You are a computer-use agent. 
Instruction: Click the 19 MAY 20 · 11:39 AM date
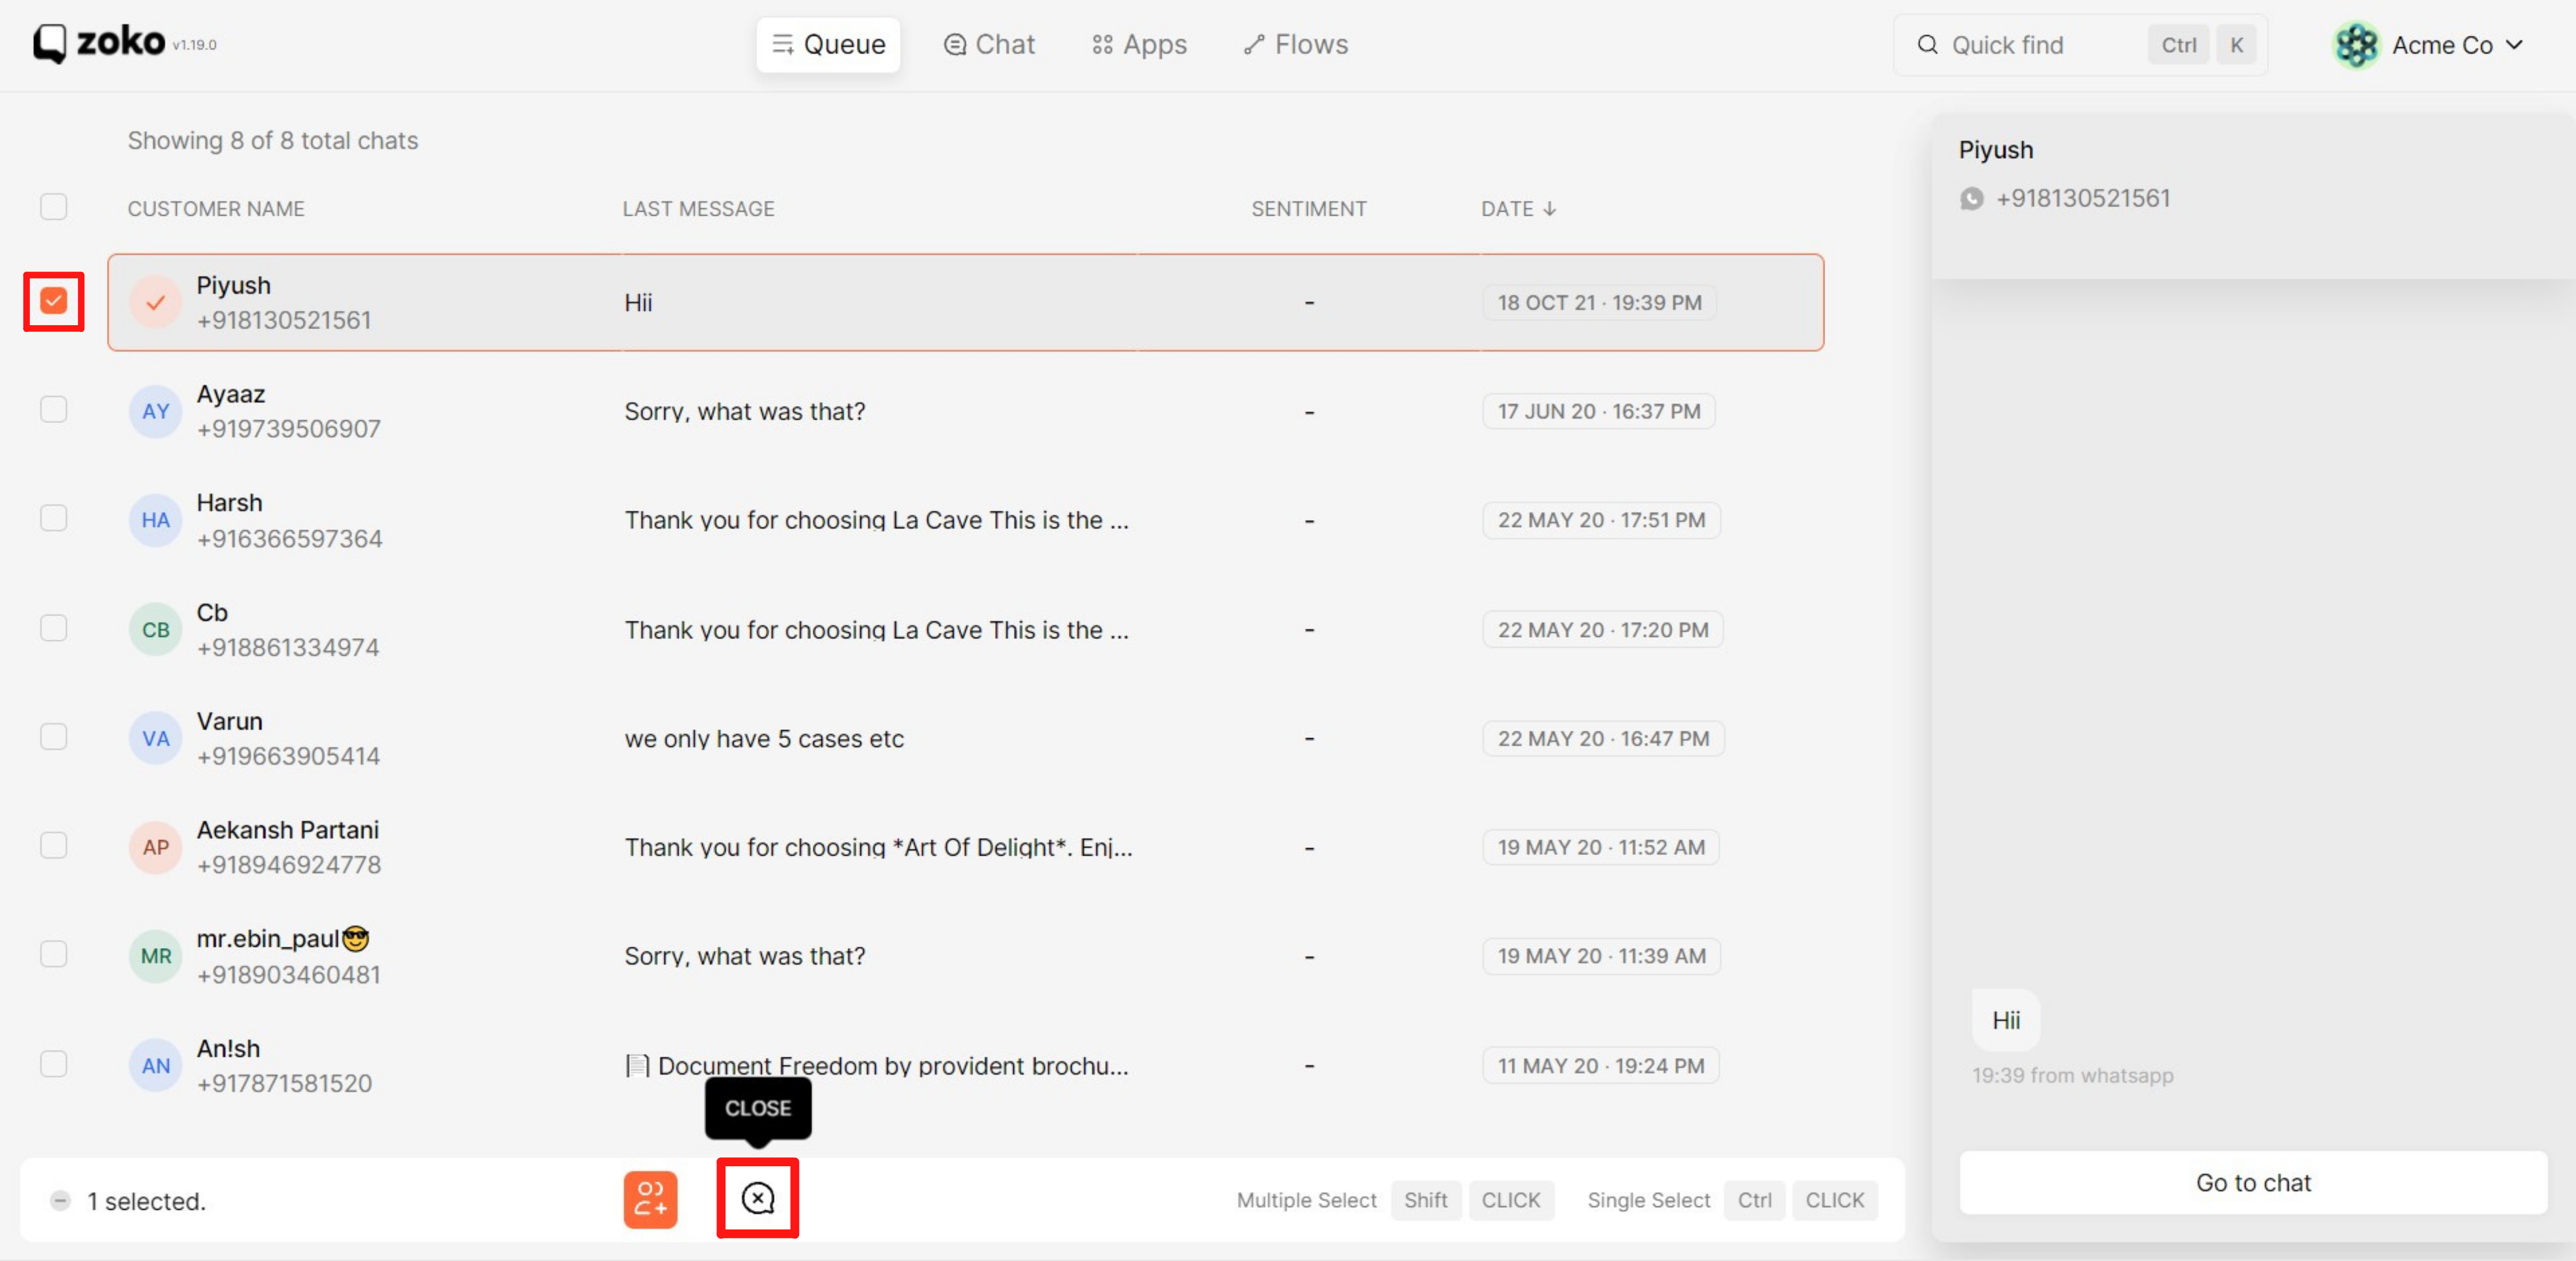(x=1601, y=956)
